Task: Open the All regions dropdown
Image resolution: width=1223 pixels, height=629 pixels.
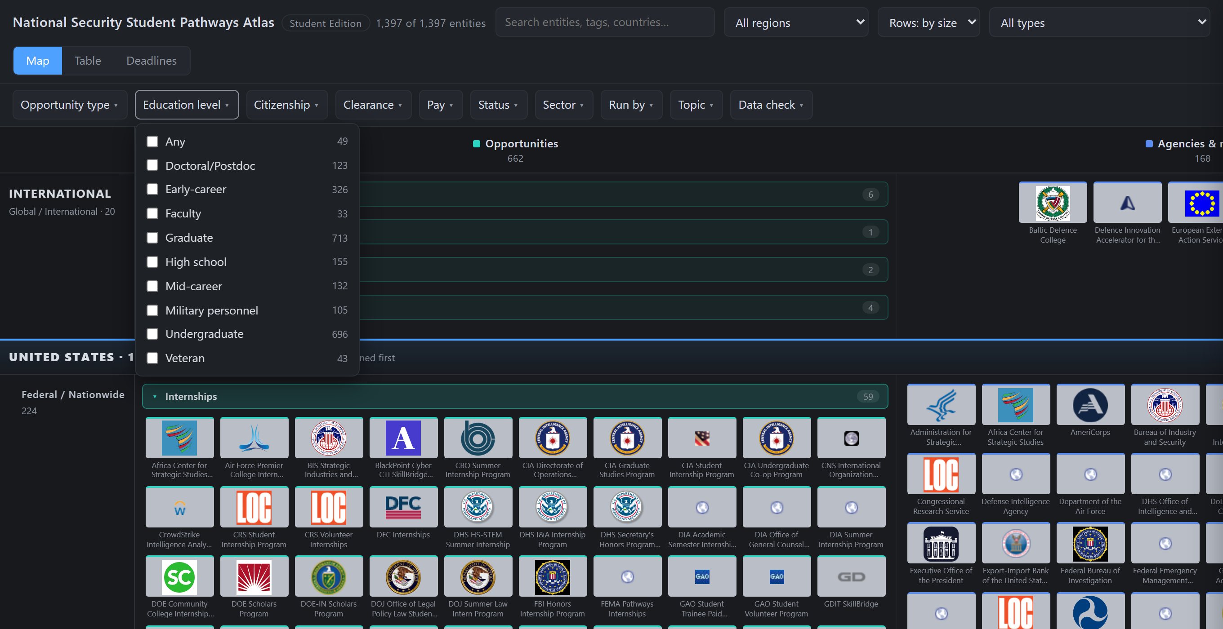Action: pyautogui.click(x=796, y=22)
